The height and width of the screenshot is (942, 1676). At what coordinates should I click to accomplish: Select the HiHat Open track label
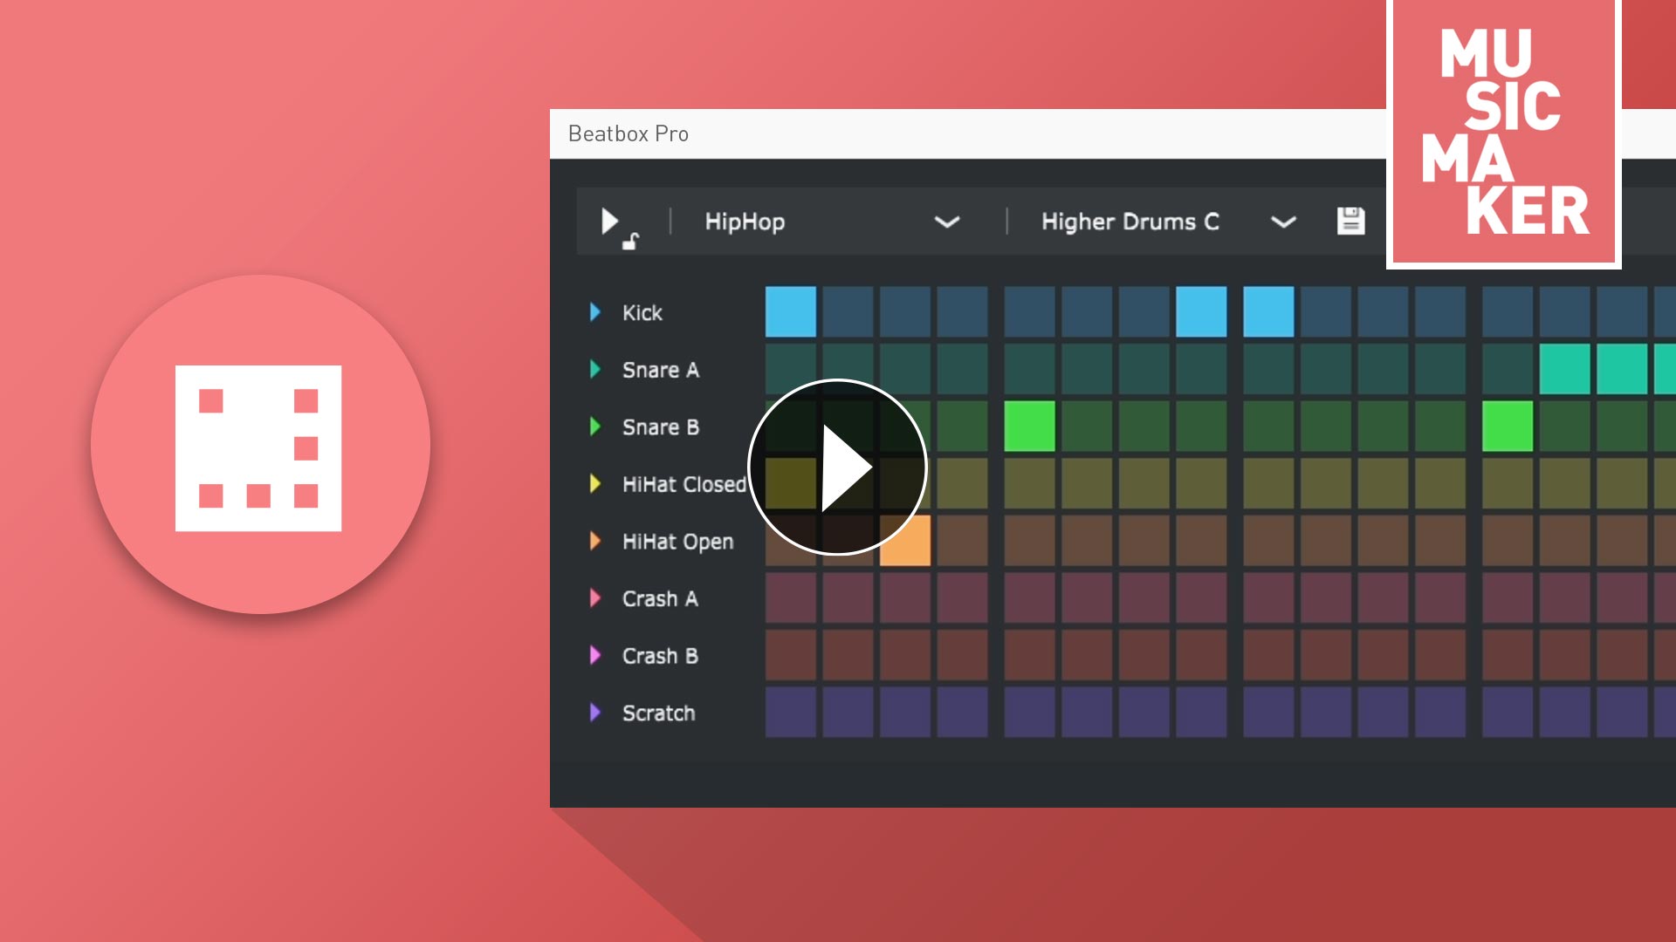coord(678,542)
